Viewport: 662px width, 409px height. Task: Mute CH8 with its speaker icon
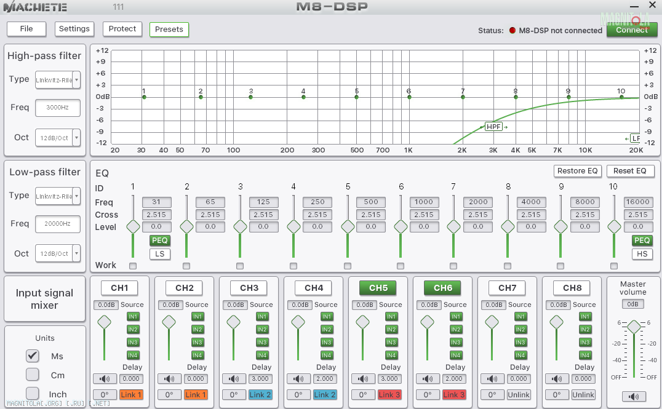tap(556, 379)
